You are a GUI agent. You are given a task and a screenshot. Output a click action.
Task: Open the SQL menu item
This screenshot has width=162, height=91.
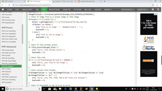(x=37, y=10)
